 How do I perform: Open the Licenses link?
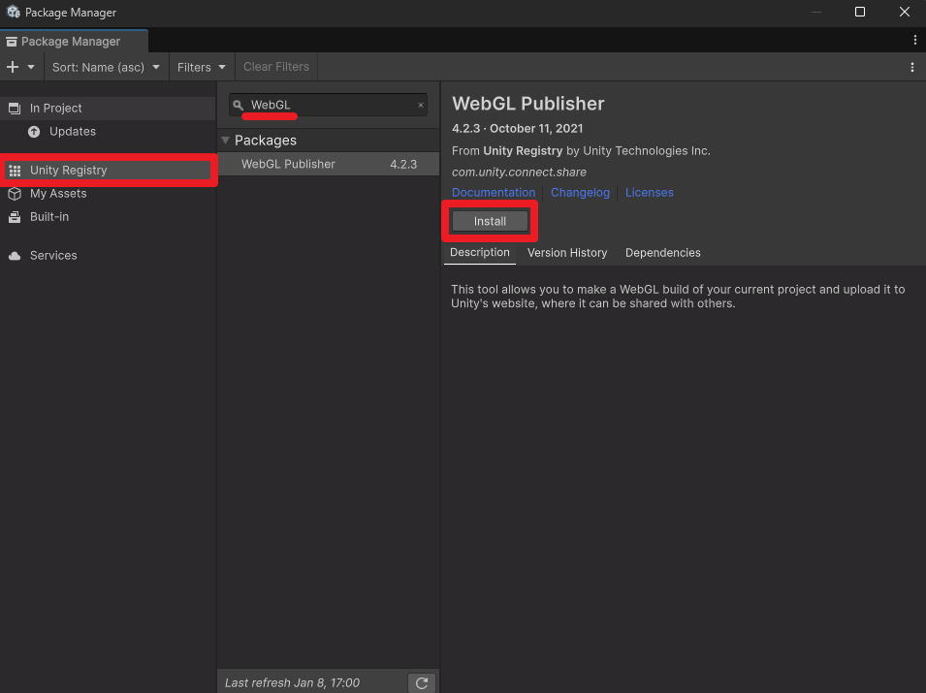click(x=649, y=193)
